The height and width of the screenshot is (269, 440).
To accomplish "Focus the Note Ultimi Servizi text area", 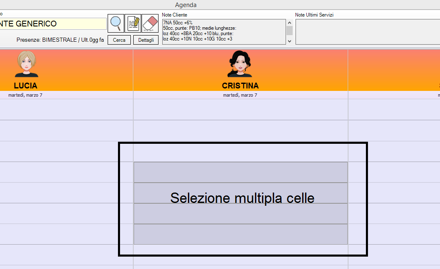I will coord(368,31).
